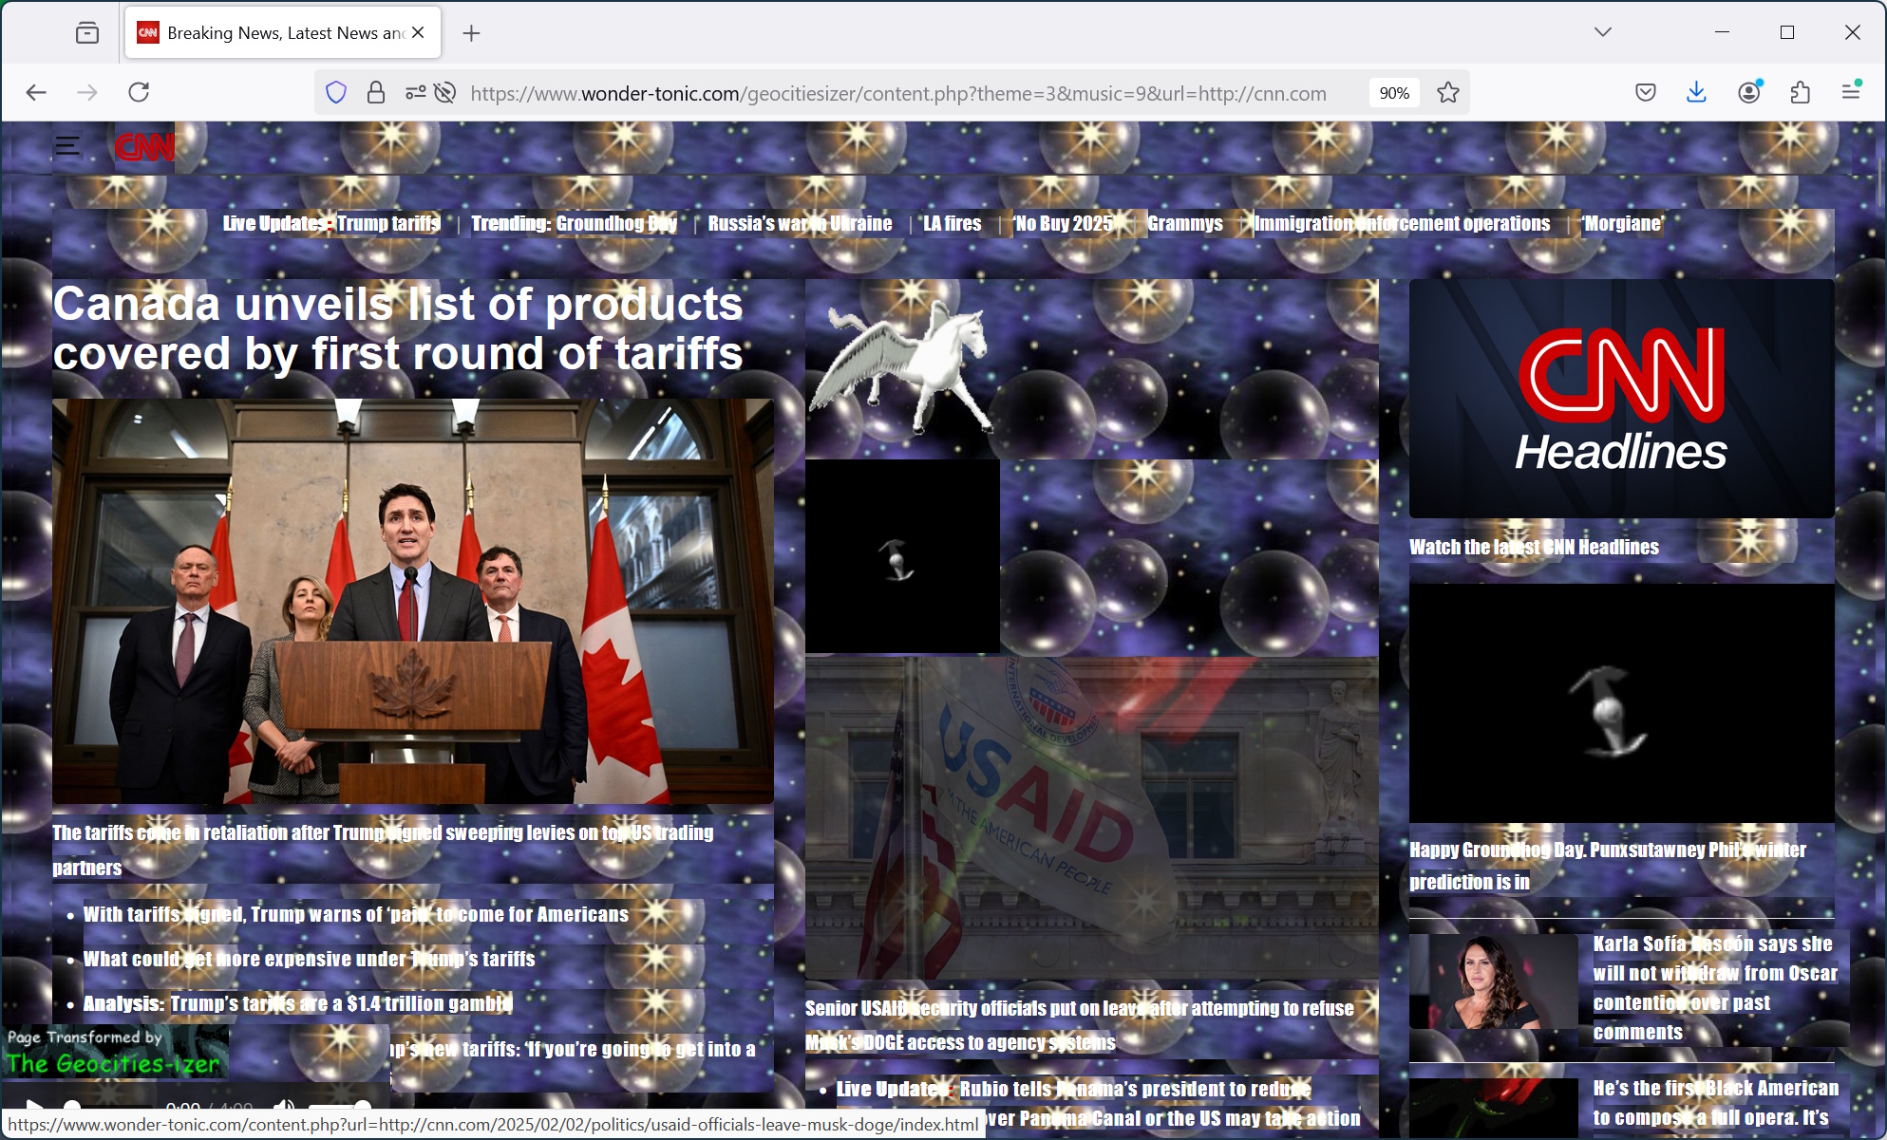Screen dimensions: 1887x1140
Task: Open the CNN hamburger menu
Action: 67,146
